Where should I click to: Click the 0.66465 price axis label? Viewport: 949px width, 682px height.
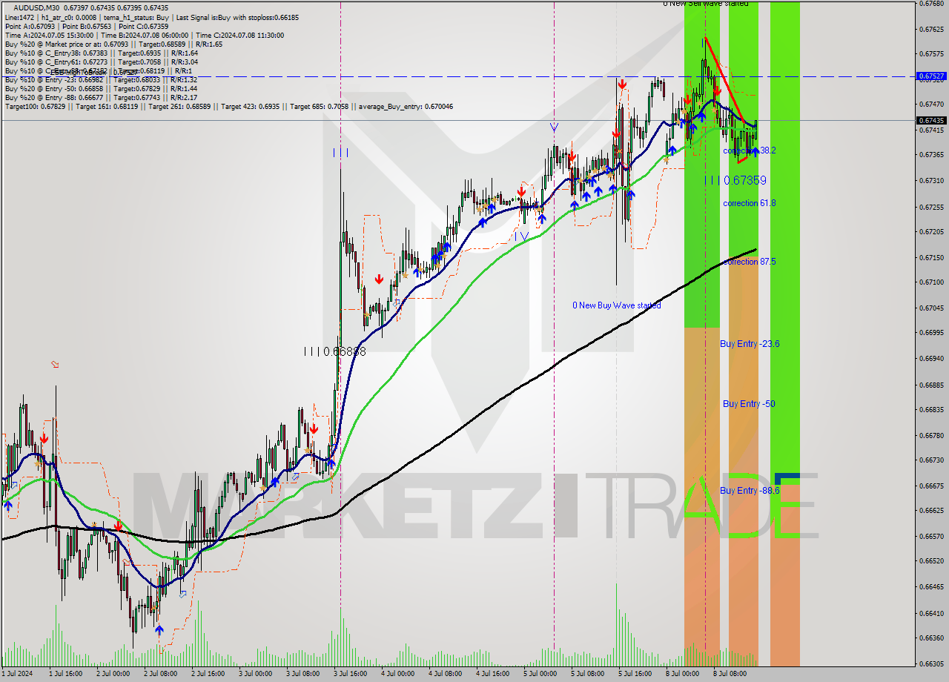tap(931, 587)
